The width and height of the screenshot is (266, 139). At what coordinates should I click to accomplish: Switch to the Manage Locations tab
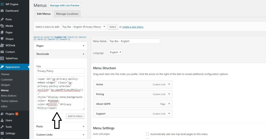pos(67,14)
